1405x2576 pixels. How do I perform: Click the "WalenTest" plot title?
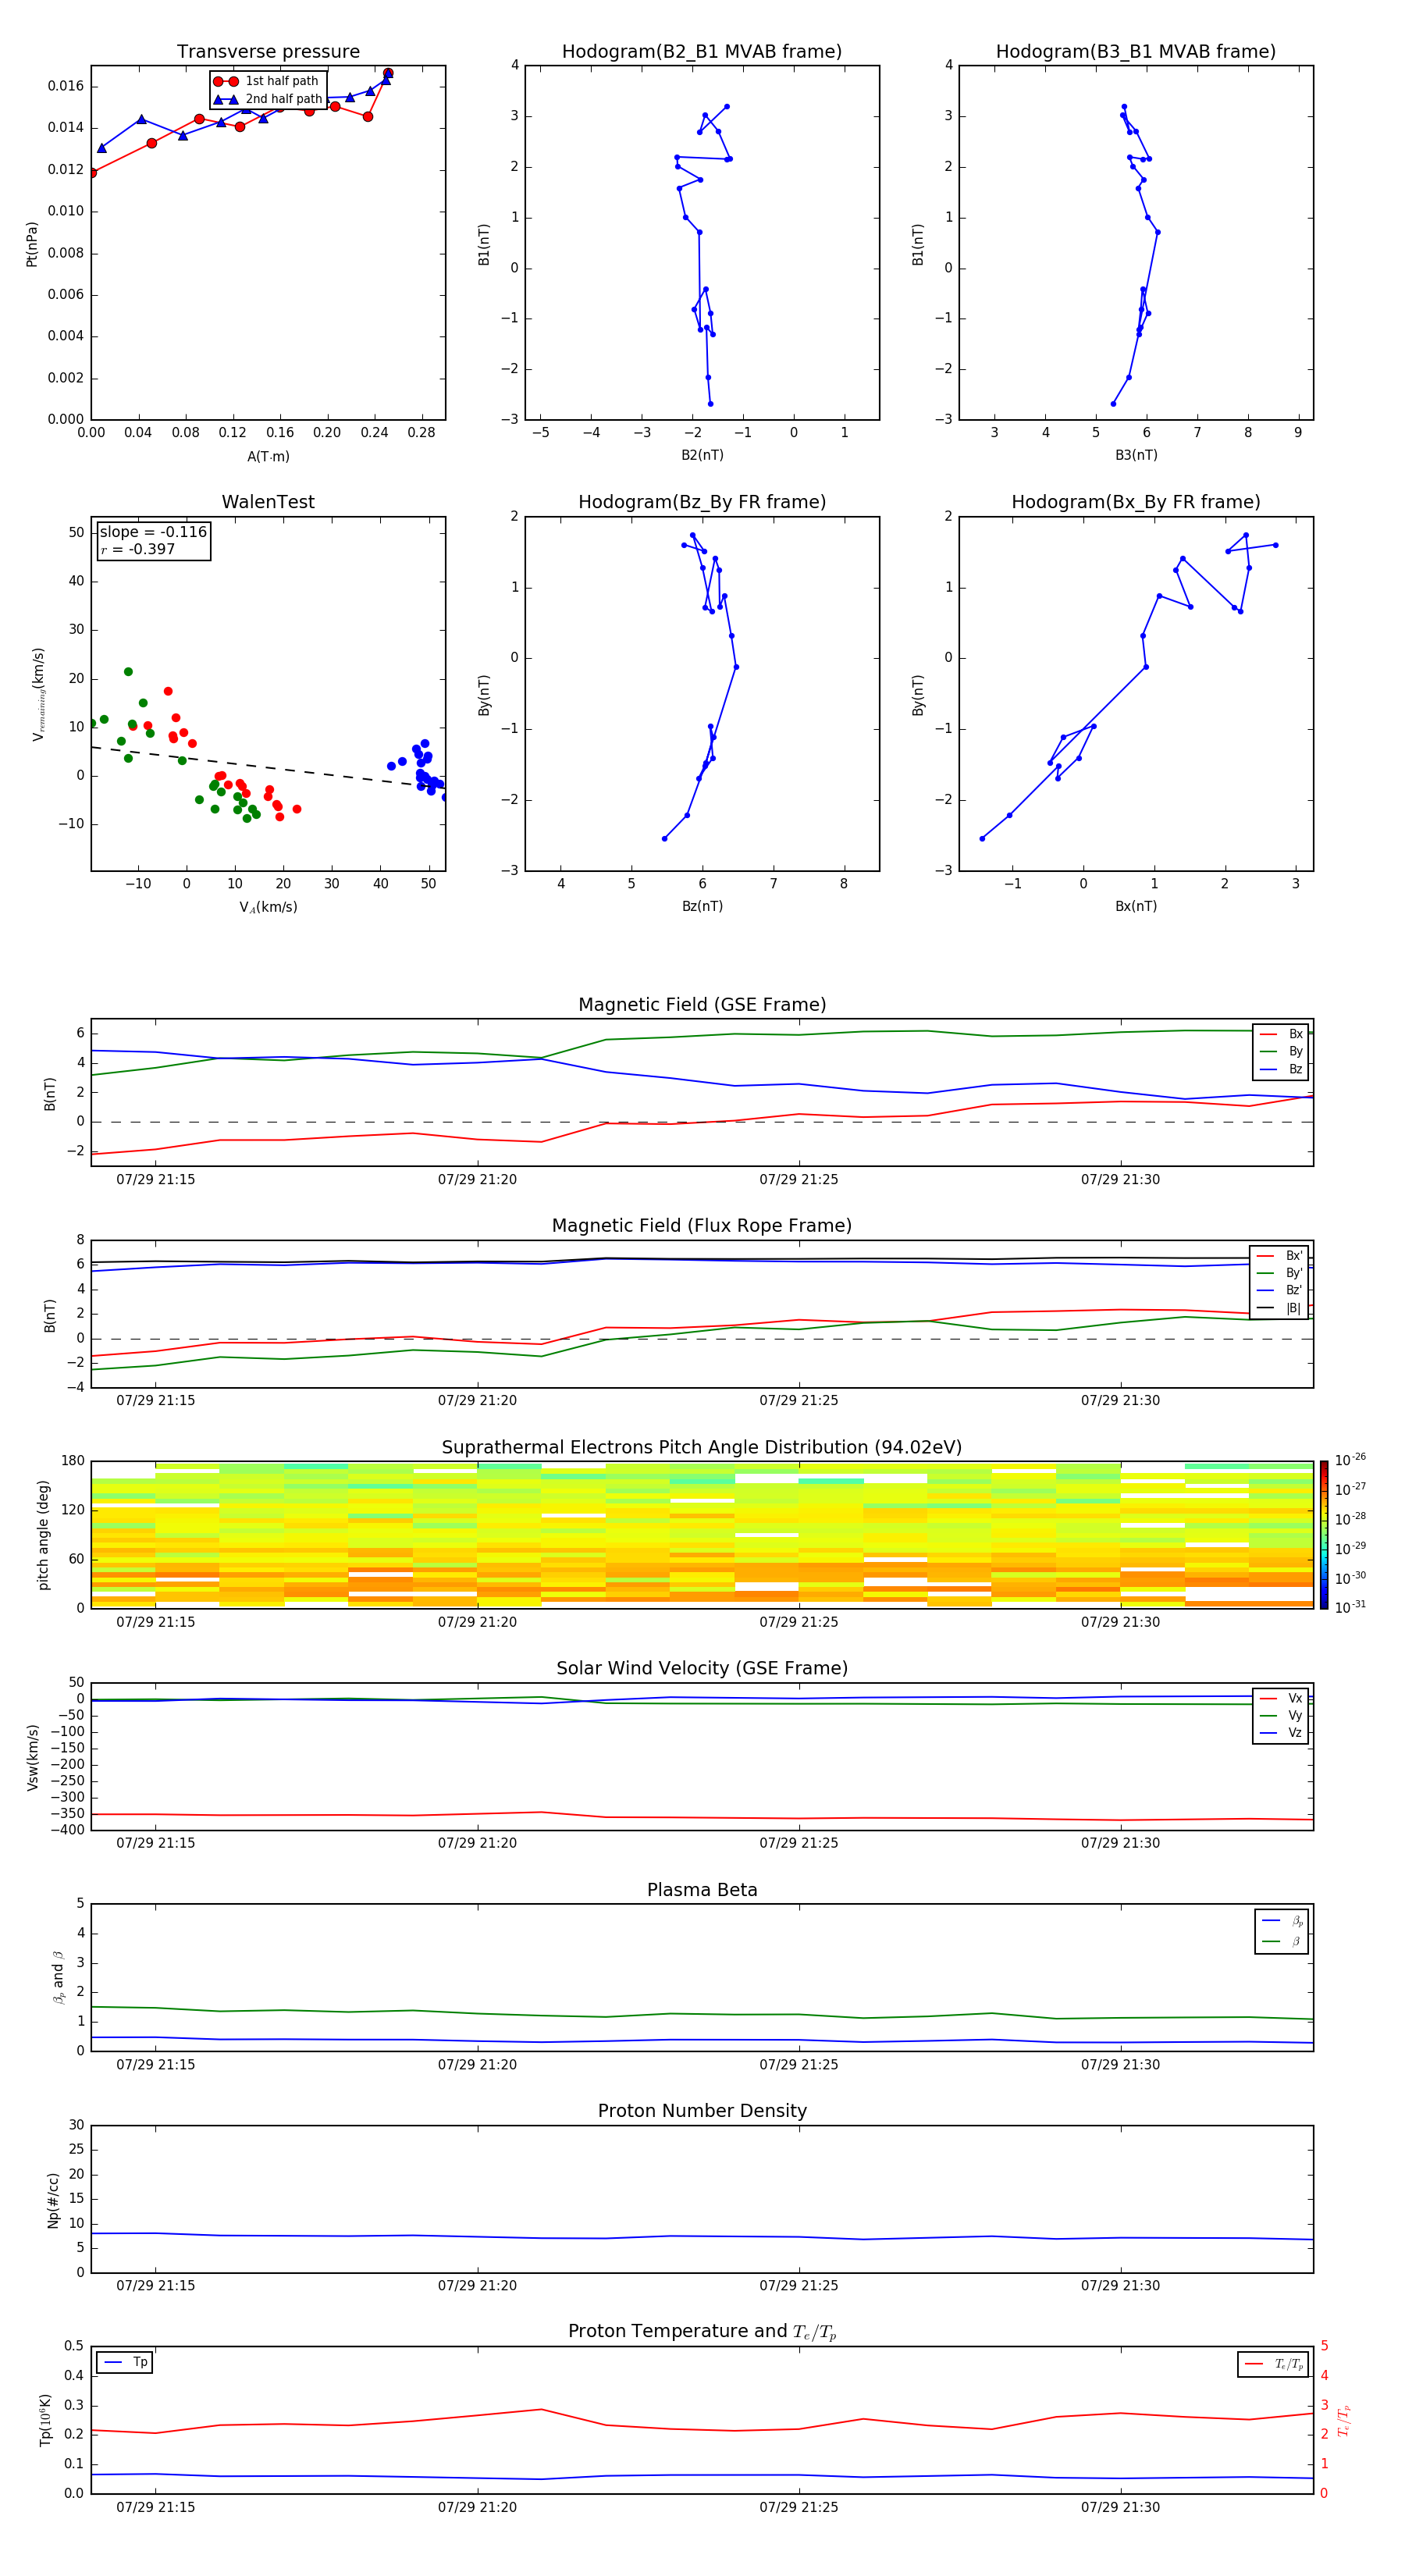(x=268, y=502)
